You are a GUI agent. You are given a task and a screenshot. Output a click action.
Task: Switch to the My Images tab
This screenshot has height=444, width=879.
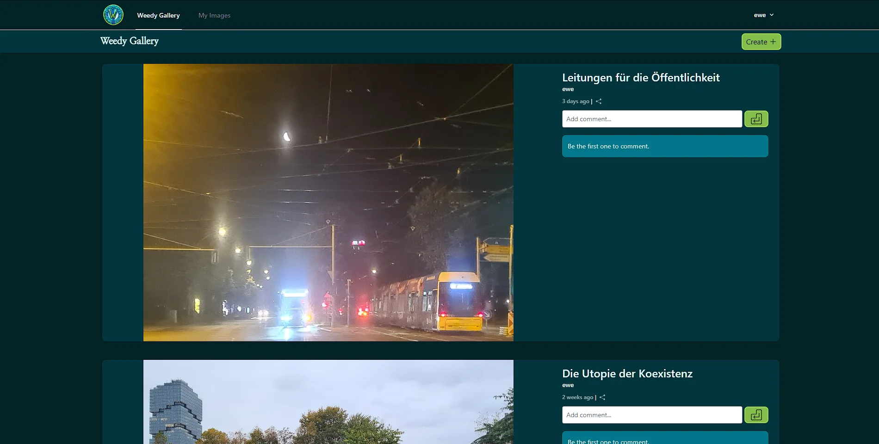pyautogui.click(x=214, y=15)
